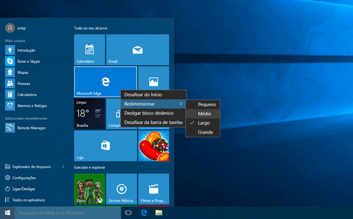This screenshot has height=219, width=353.
Task: Open the Xbox tile
Action: pos(89,189)
